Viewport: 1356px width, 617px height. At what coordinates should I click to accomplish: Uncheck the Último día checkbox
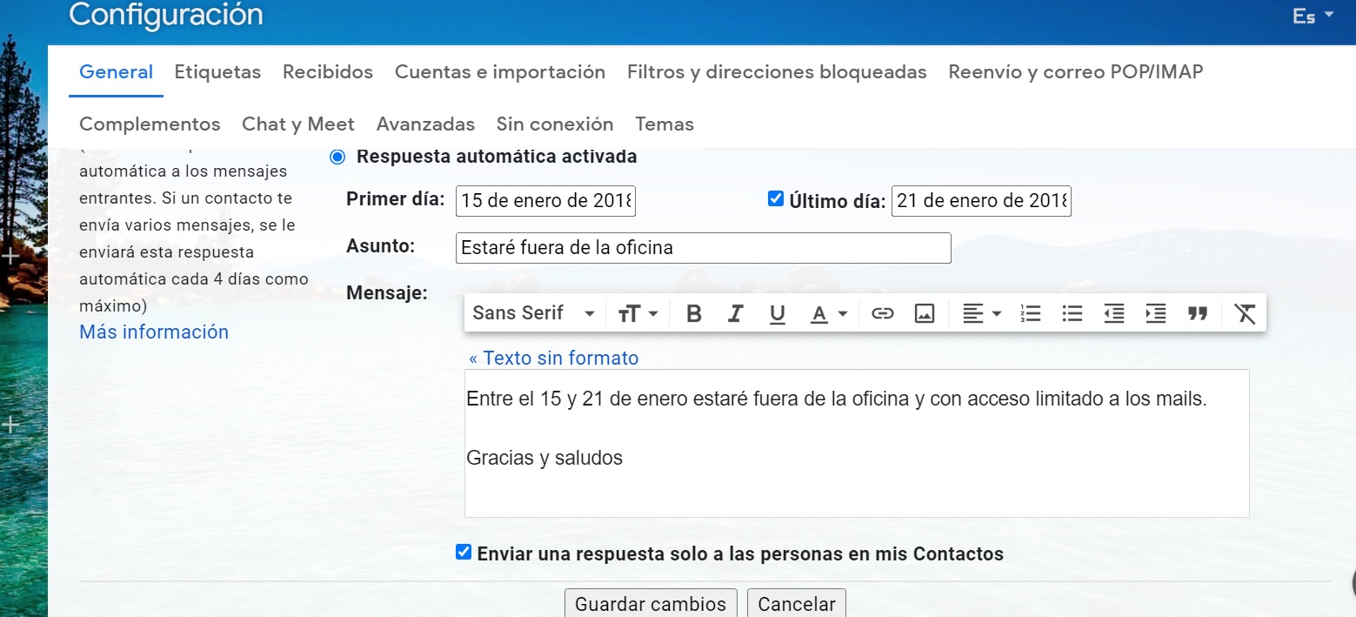(x=776, y=199)
